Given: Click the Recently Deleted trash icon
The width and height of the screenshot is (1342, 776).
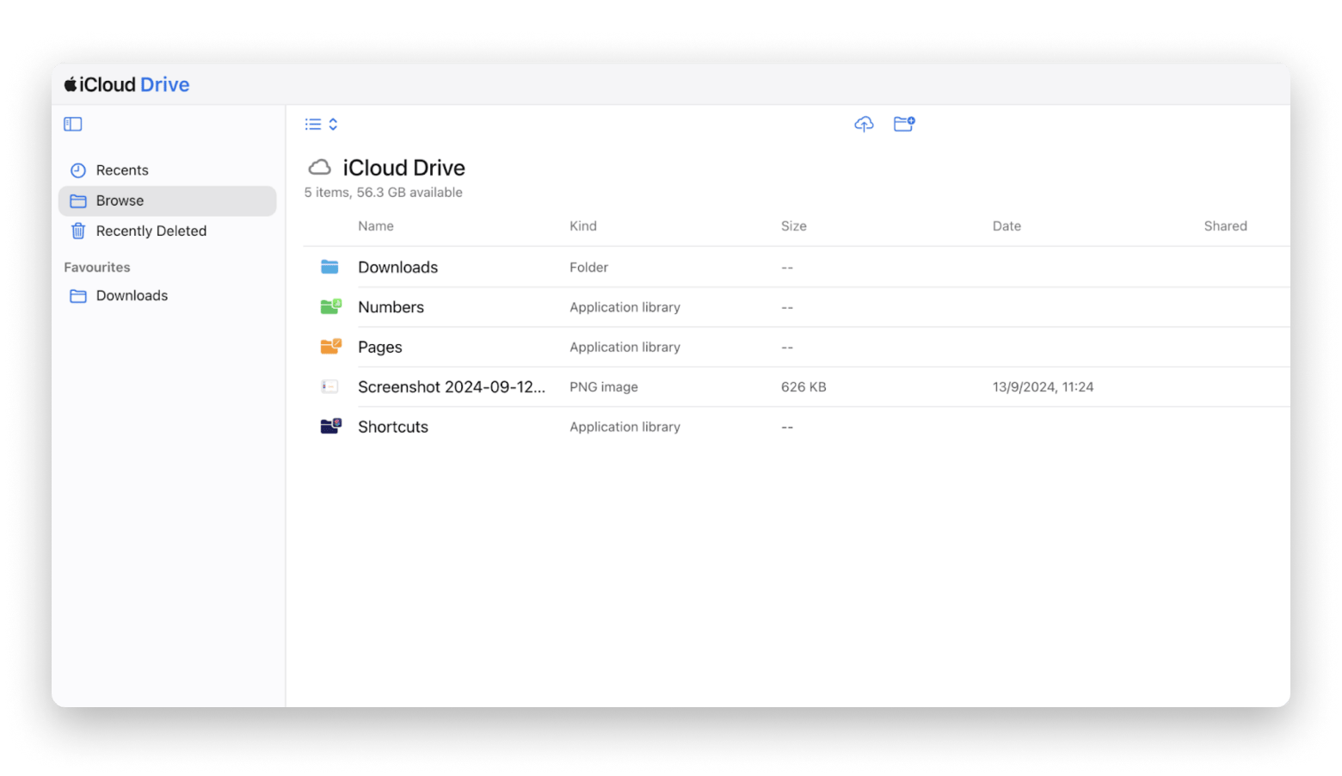Looking at the screenshot, I should (78, 231).
